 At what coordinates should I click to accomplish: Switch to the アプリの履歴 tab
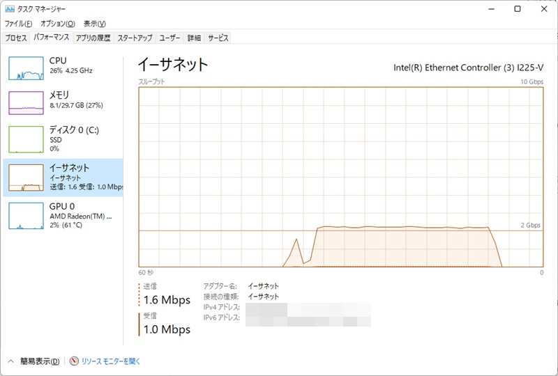(x=93, y=38)
